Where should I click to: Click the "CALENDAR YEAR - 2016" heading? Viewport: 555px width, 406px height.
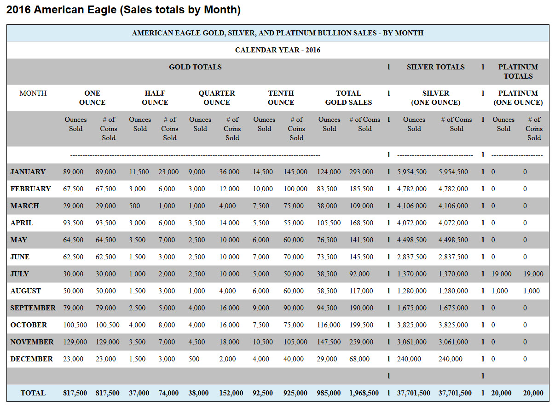277,50
